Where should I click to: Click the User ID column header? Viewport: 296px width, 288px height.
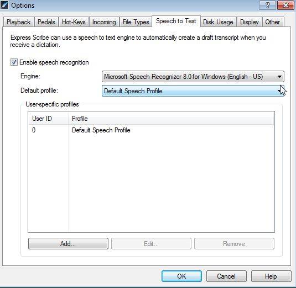[x=48, y=119]
